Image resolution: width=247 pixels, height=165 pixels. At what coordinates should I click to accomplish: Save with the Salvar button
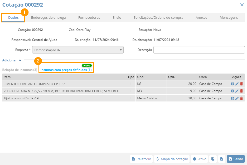click(x=236, y=159)
